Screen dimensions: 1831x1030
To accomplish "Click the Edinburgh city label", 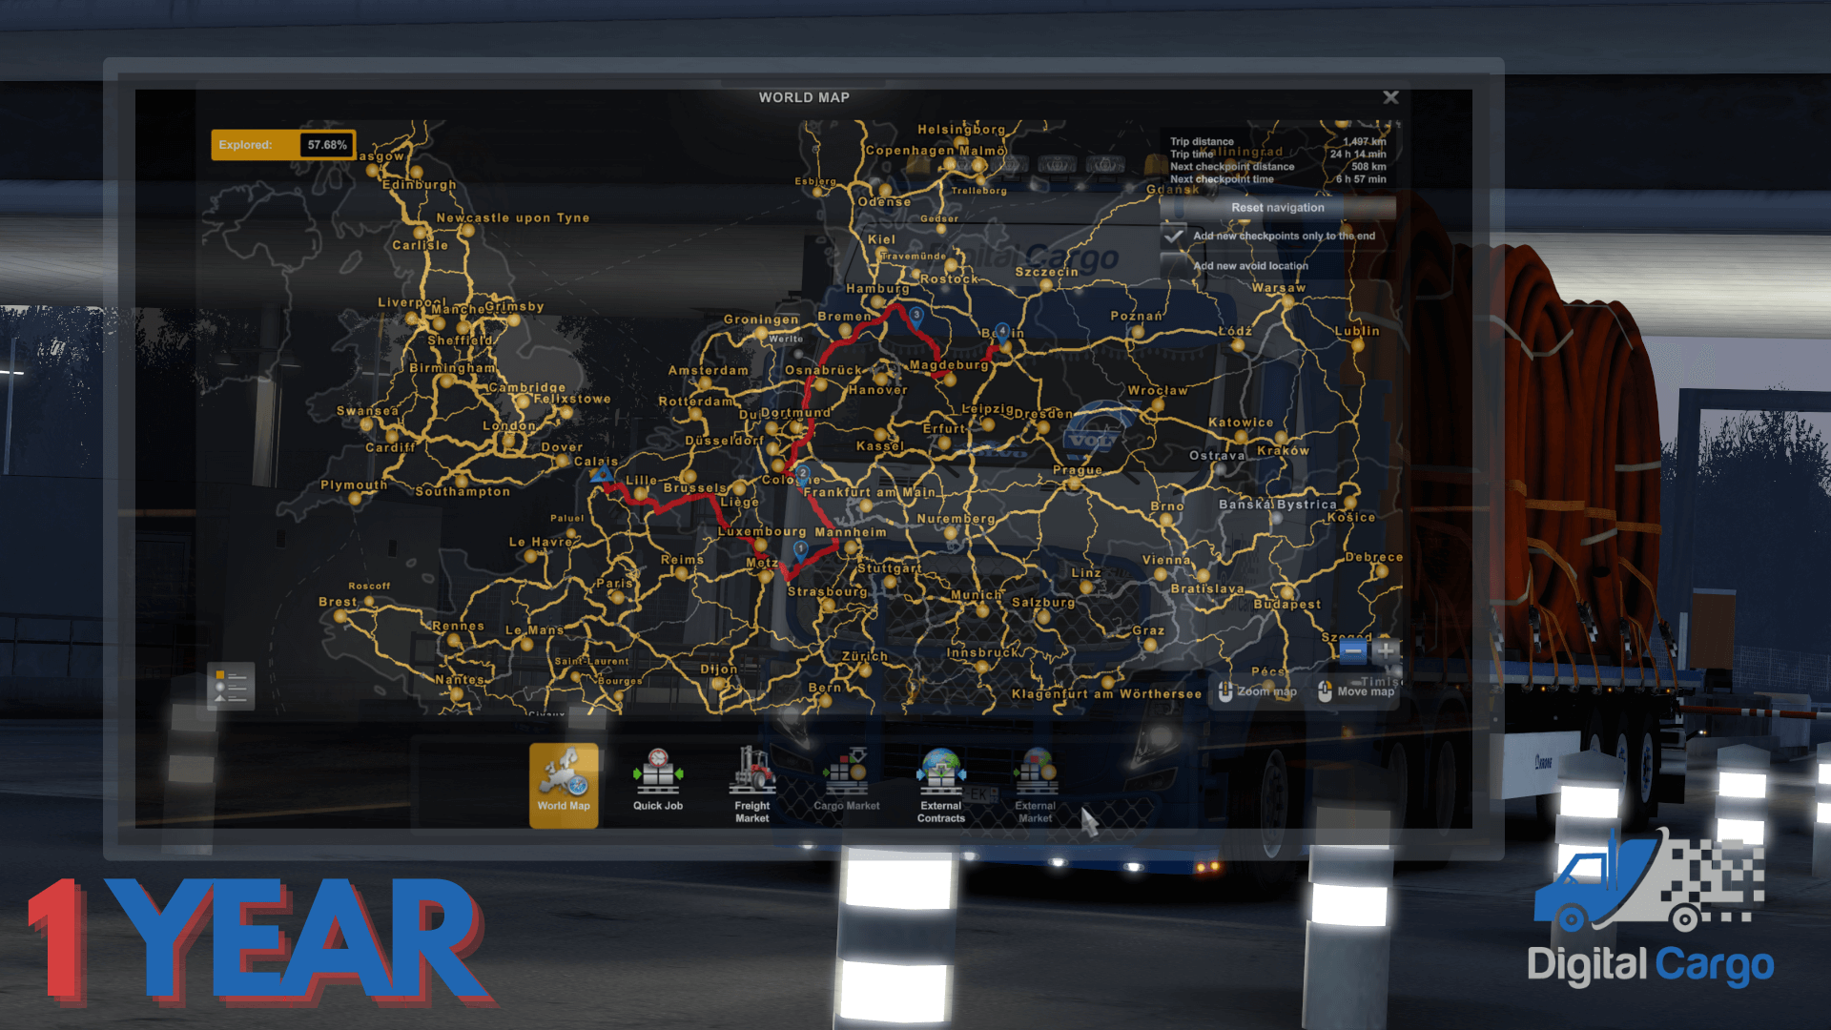I will (x=419, y=185).
